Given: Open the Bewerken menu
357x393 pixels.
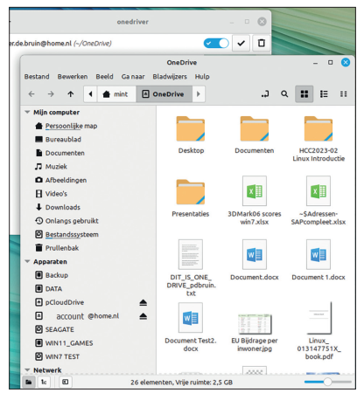Looking at the screenshot, I should pos(73,77).
